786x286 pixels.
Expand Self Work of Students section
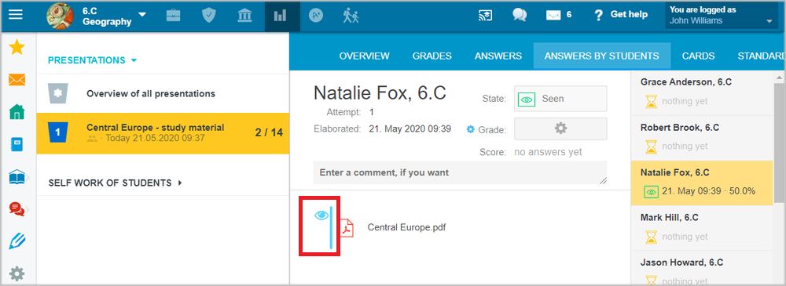tap(115, 183)
